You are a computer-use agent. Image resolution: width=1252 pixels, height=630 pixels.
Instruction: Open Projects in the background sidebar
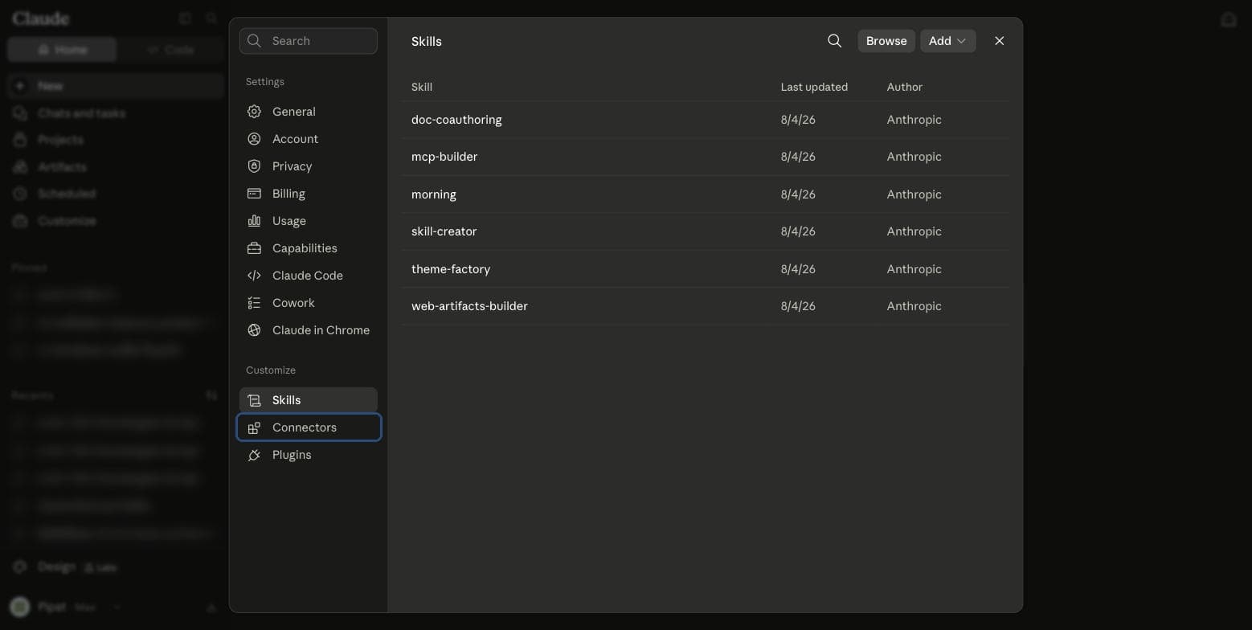(116, 140)
